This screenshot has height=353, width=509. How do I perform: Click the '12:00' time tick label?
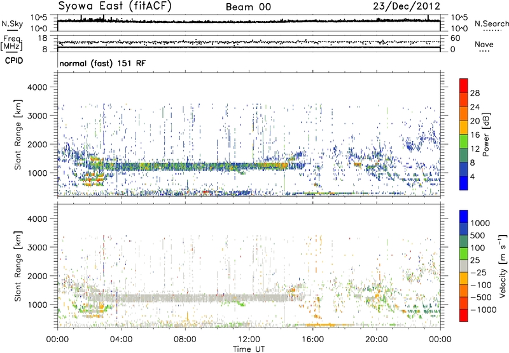(x=249, y=340)
